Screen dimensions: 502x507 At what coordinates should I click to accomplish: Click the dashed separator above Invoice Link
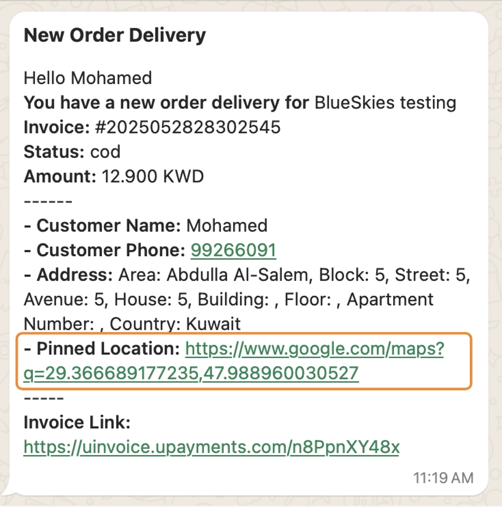(x=43, y=398)
